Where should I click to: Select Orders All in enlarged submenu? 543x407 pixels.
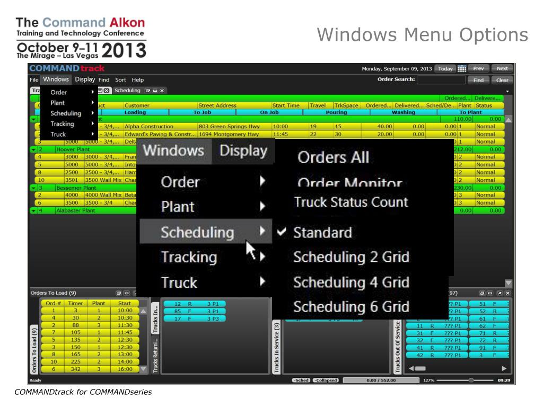pyautogui.click(x=333, y=157)
